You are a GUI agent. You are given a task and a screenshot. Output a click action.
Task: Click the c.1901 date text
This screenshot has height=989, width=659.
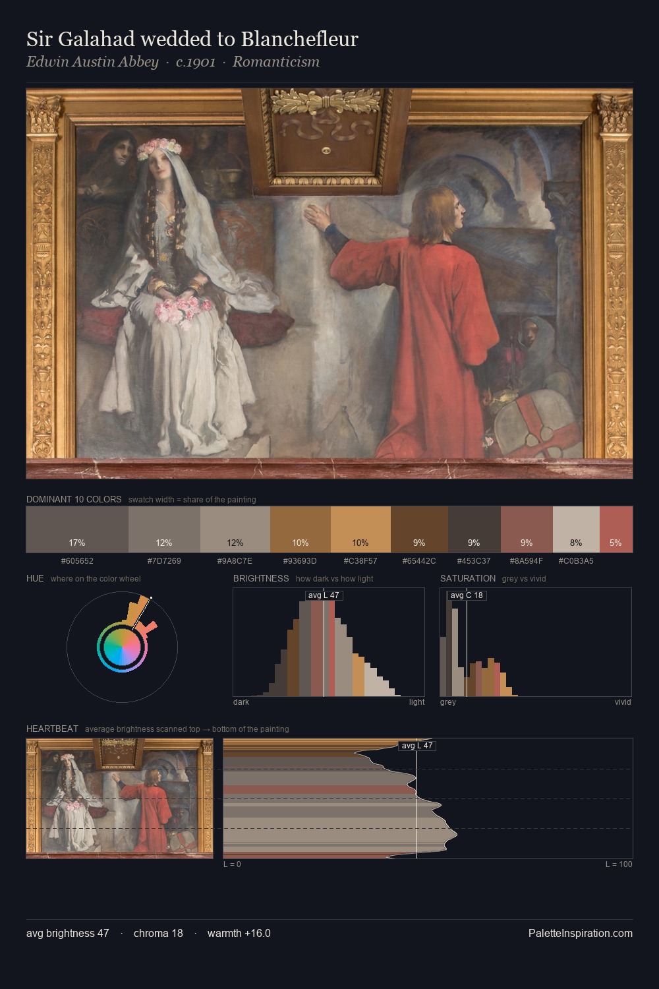point(196,62)
